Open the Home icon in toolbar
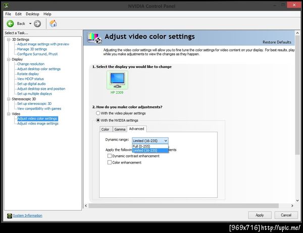Viewport: 303px width, 233px height. click(x=53, y=24)
